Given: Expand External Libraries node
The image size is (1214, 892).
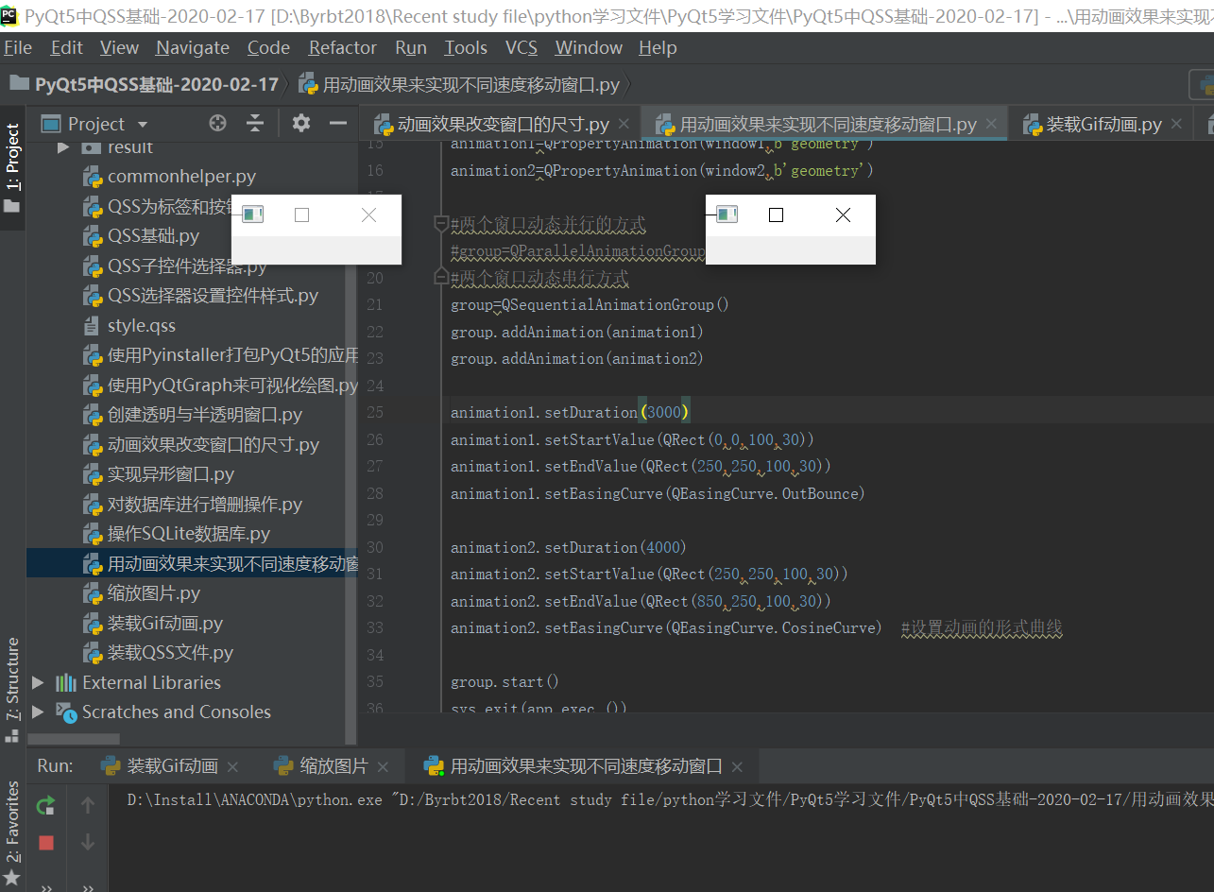Looking at the screenshot, I should click(38, 682).
